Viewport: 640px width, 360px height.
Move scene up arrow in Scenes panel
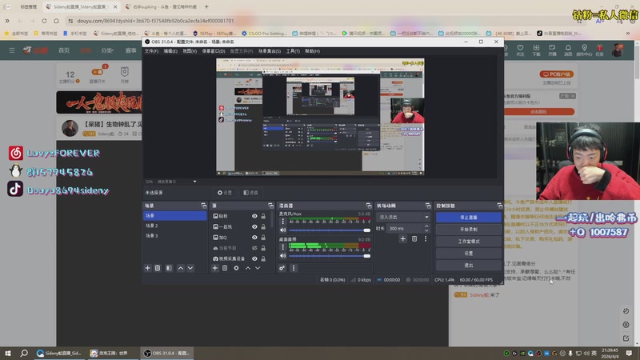[181, 268]
